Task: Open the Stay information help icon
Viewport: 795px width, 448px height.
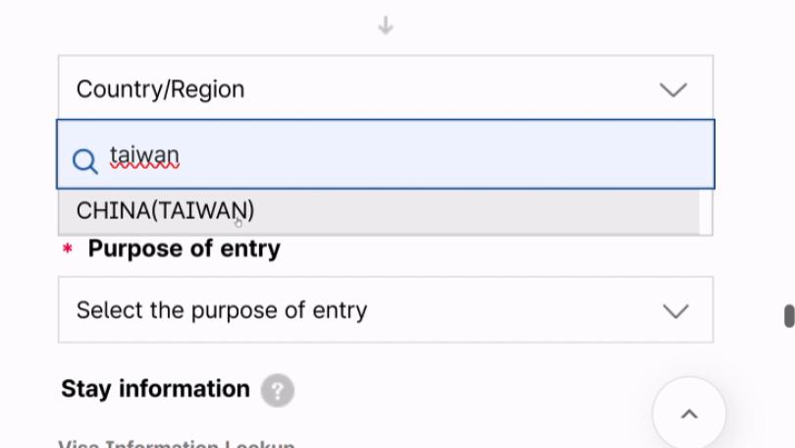Action: [277, 390]
